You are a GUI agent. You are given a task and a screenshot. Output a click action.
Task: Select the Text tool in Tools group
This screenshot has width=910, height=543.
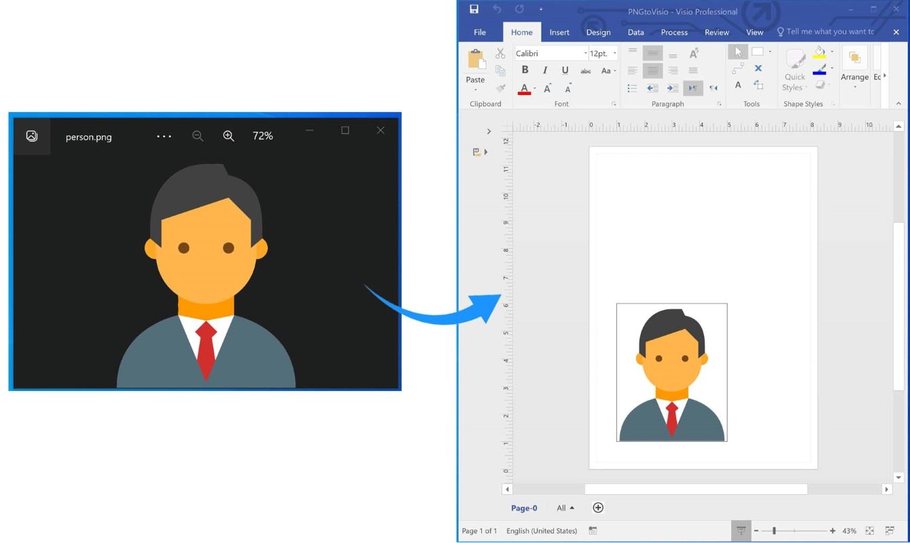738,86
